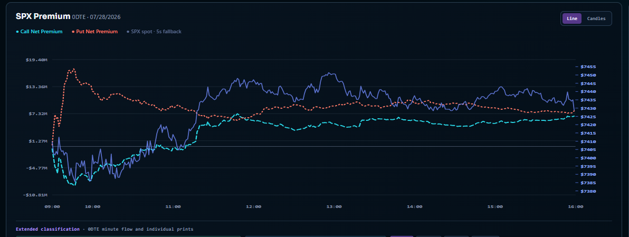Click the $7410 SPX price axis label
Image resolution: width=629 pixels, height=237 pixels.
click(588, 141)
